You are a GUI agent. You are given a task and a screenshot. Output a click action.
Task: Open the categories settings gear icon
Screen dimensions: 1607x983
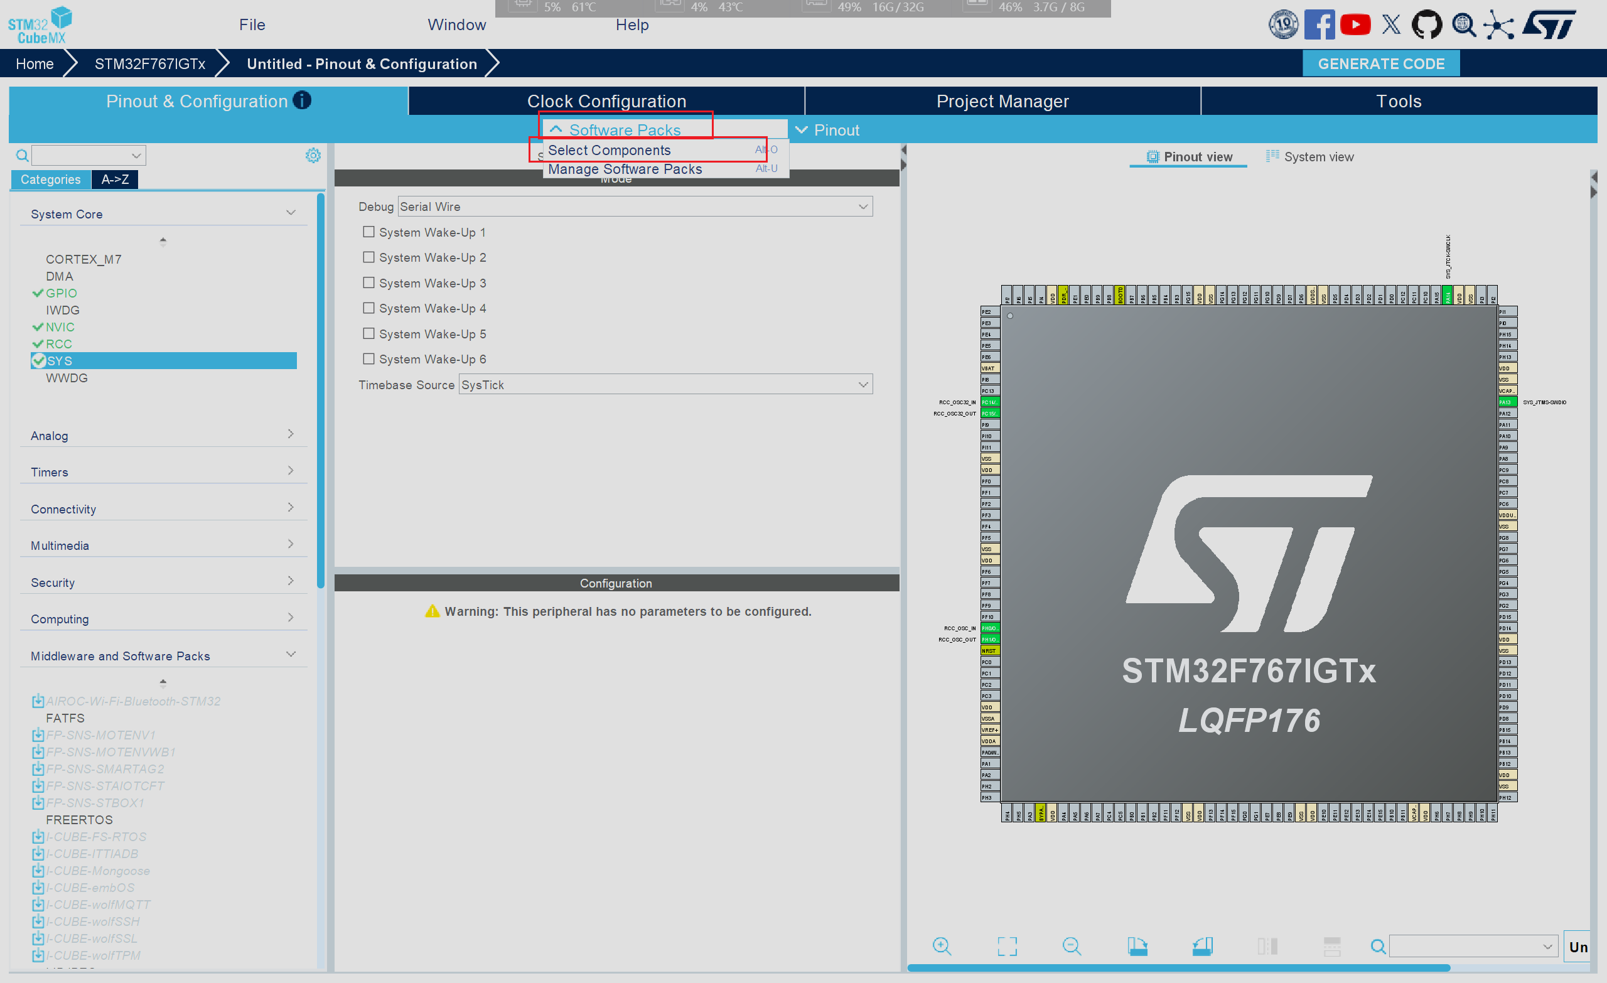313,155
